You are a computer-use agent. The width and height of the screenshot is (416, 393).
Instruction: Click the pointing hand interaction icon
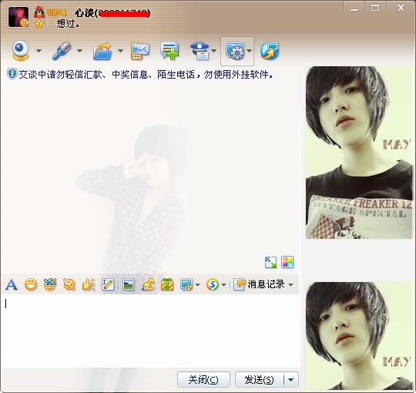click(x=89, y=285)
